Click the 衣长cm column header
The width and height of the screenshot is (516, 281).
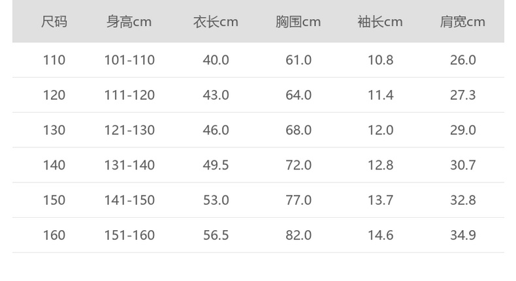coord(216,22)
